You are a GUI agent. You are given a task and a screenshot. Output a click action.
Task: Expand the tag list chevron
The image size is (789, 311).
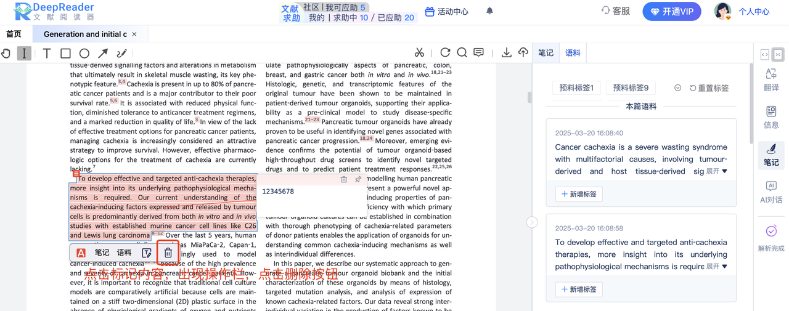click(x=677, y=88)
